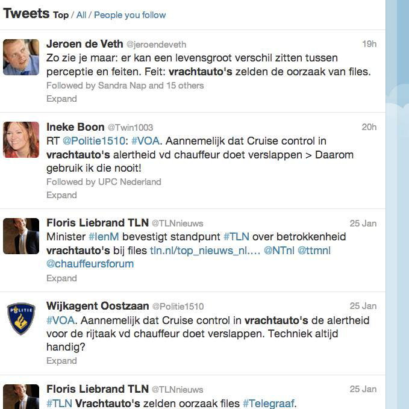The width and height of the screenshot is (409, 409).
Task: Open the #IenM hashtag
Action: tap(104, 237)
